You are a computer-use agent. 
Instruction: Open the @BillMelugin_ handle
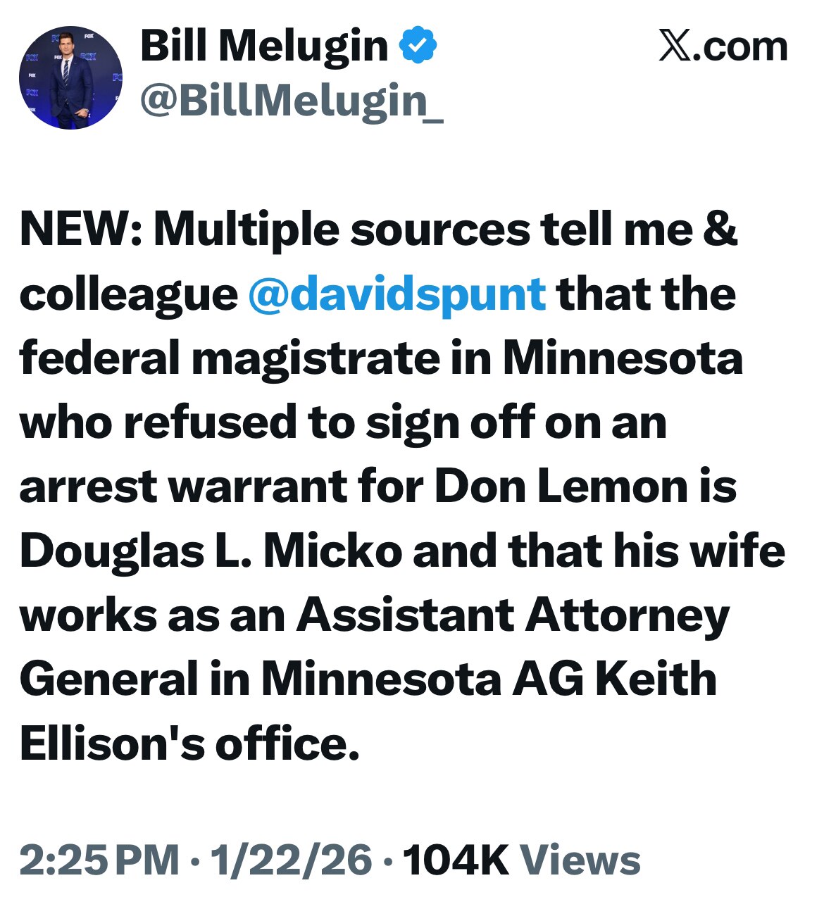tap(292, 101)
